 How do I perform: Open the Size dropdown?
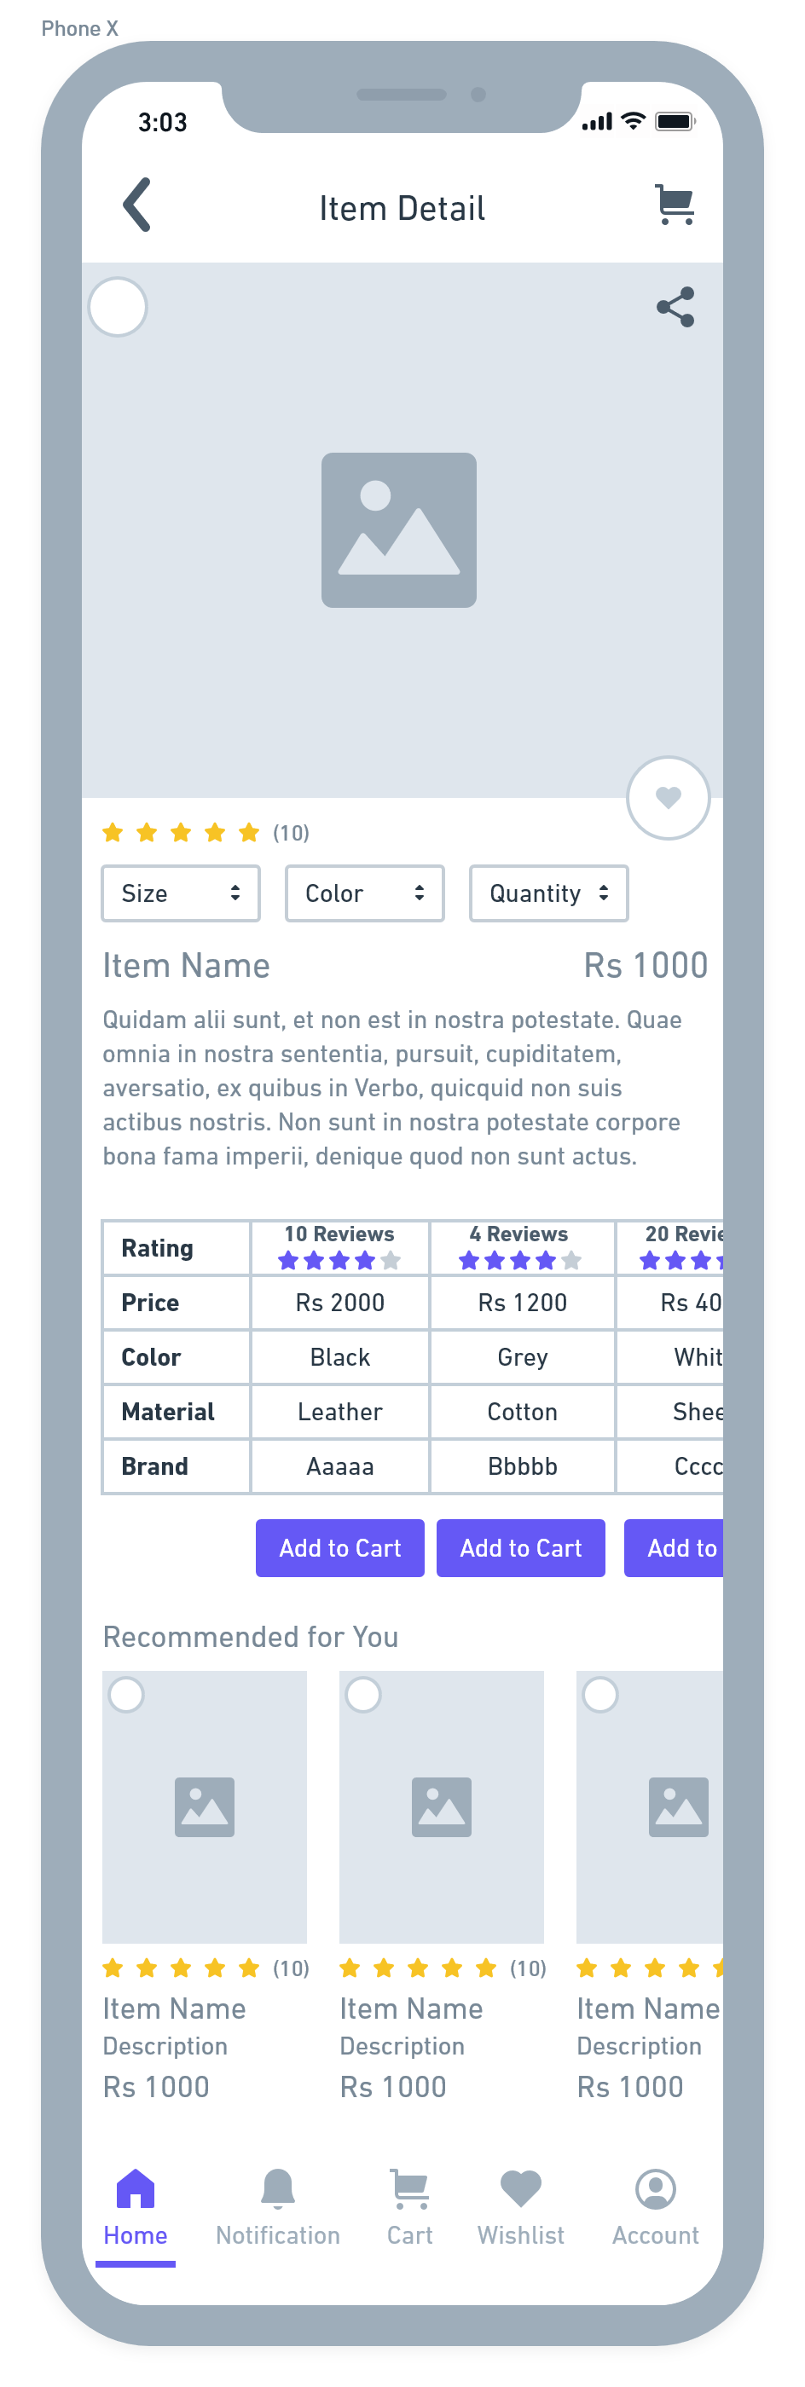click(x=181, y=893)
